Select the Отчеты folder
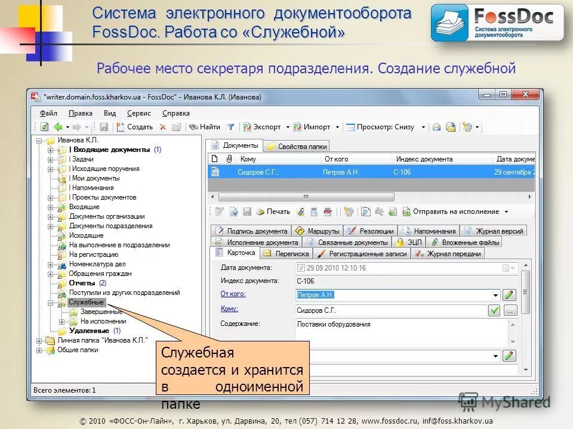573x429 pixels. pyautogui.click(x=82, y=283)
